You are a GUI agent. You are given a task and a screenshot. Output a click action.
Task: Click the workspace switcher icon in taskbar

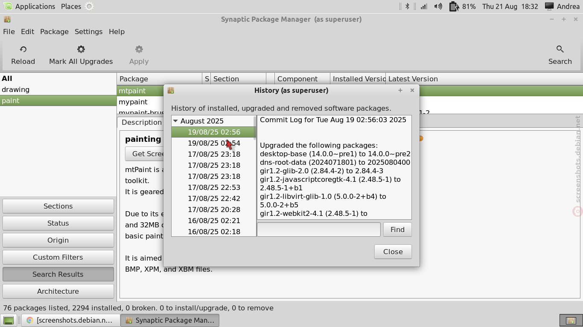(571, 320)
